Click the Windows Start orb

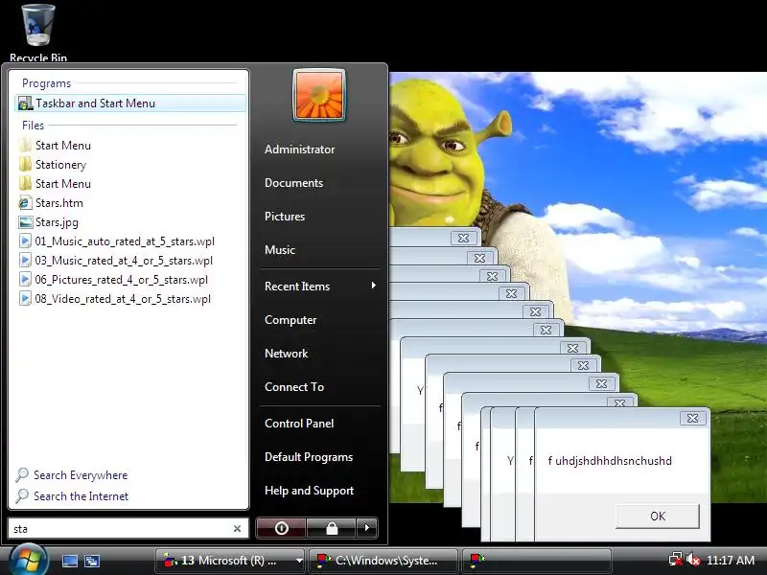coord(29,560)
